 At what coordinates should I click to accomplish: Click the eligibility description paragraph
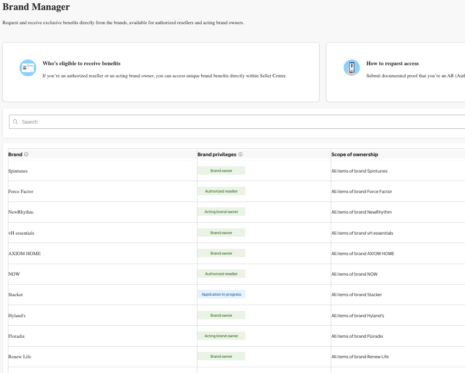165,76
